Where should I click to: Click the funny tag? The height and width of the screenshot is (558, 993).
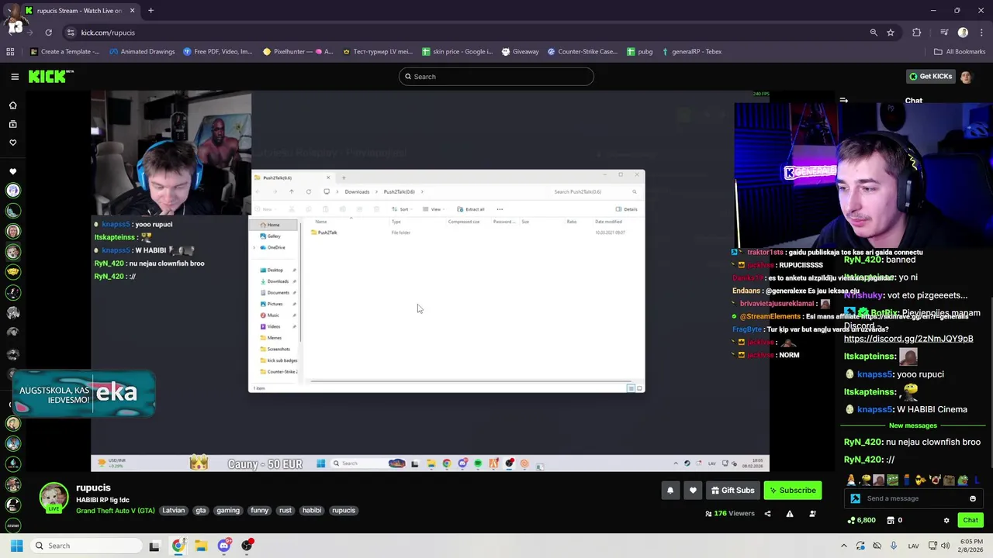(260, 511)
